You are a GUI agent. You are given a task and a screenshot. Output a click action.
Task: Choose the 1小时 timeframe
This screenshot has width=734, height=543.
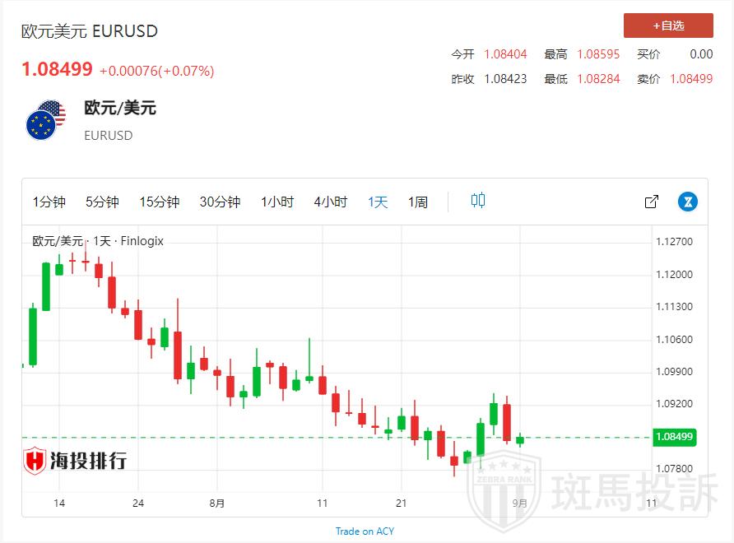(277, 202)
